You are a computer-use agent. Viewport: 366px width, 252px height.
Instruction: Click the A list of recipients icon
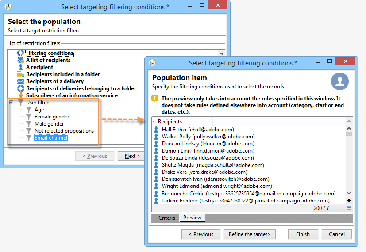coord(20,60)
